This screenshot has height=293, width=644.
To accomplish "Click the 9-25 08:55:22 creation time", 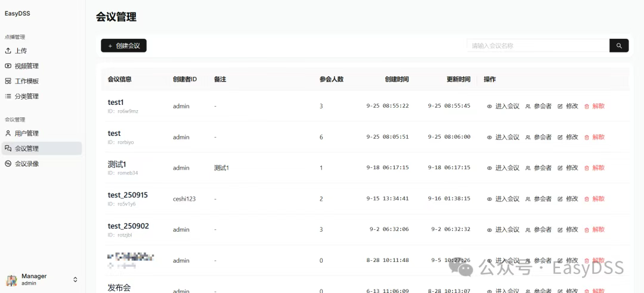I will (388, 106).
